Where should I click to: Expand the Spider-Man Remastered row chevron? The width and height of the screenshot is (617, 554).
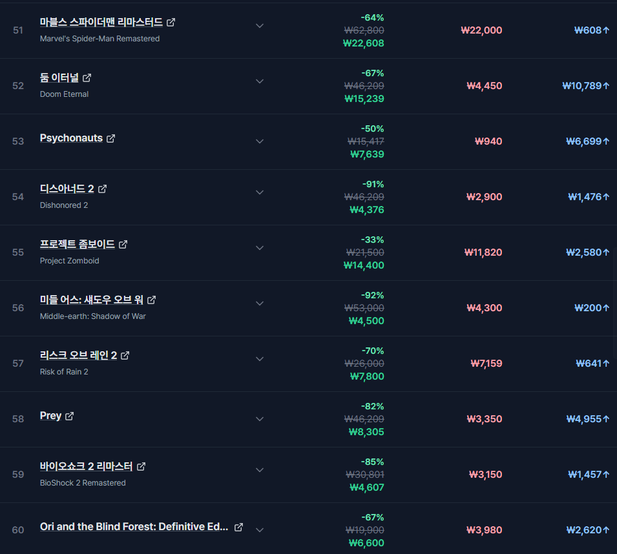click(x=260, y=26)
